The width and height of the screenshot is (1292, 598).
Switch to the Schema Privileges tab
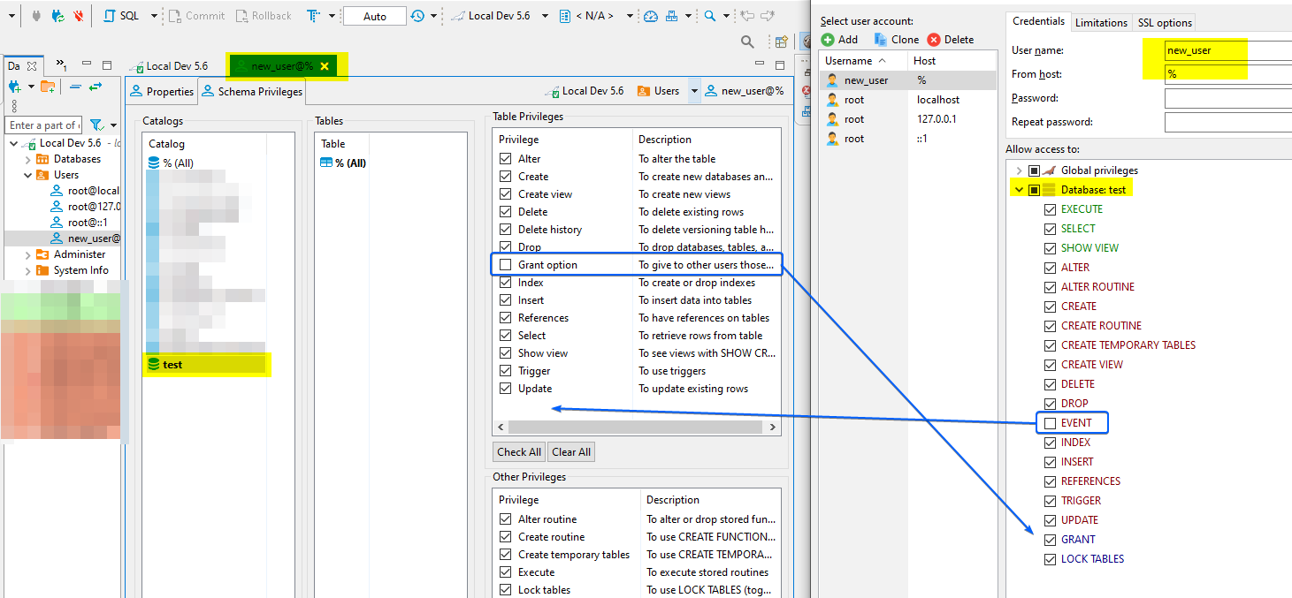[251, 91]
